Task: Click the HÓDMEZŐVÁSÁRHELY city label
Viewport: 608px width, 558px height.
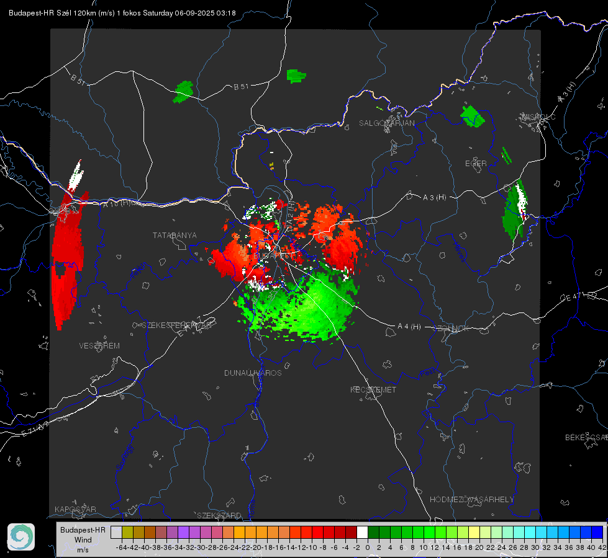Action: click(x=471, y=500)
